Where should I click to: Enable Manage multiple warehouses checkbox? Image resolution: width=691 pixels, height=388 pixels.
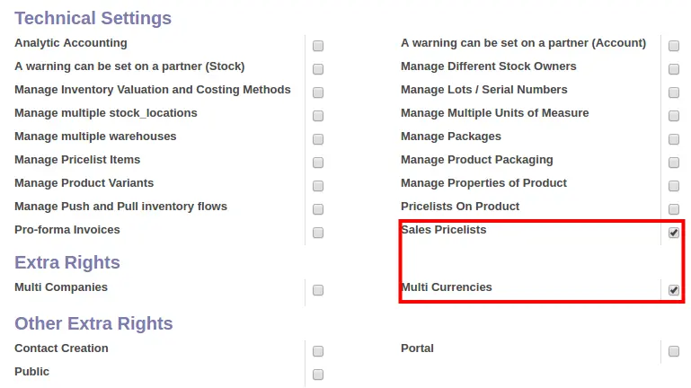[x=318, y=139]
